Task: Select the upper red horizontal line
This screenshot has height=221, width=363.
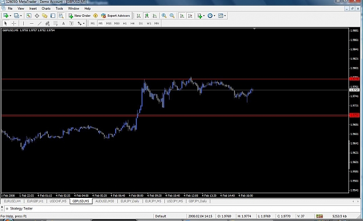Action: click(175, 79)
